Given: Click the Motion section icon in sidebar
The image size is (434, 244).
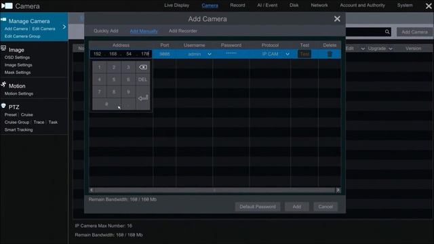Looking at the screenshot, I should [x=3, y=84].
